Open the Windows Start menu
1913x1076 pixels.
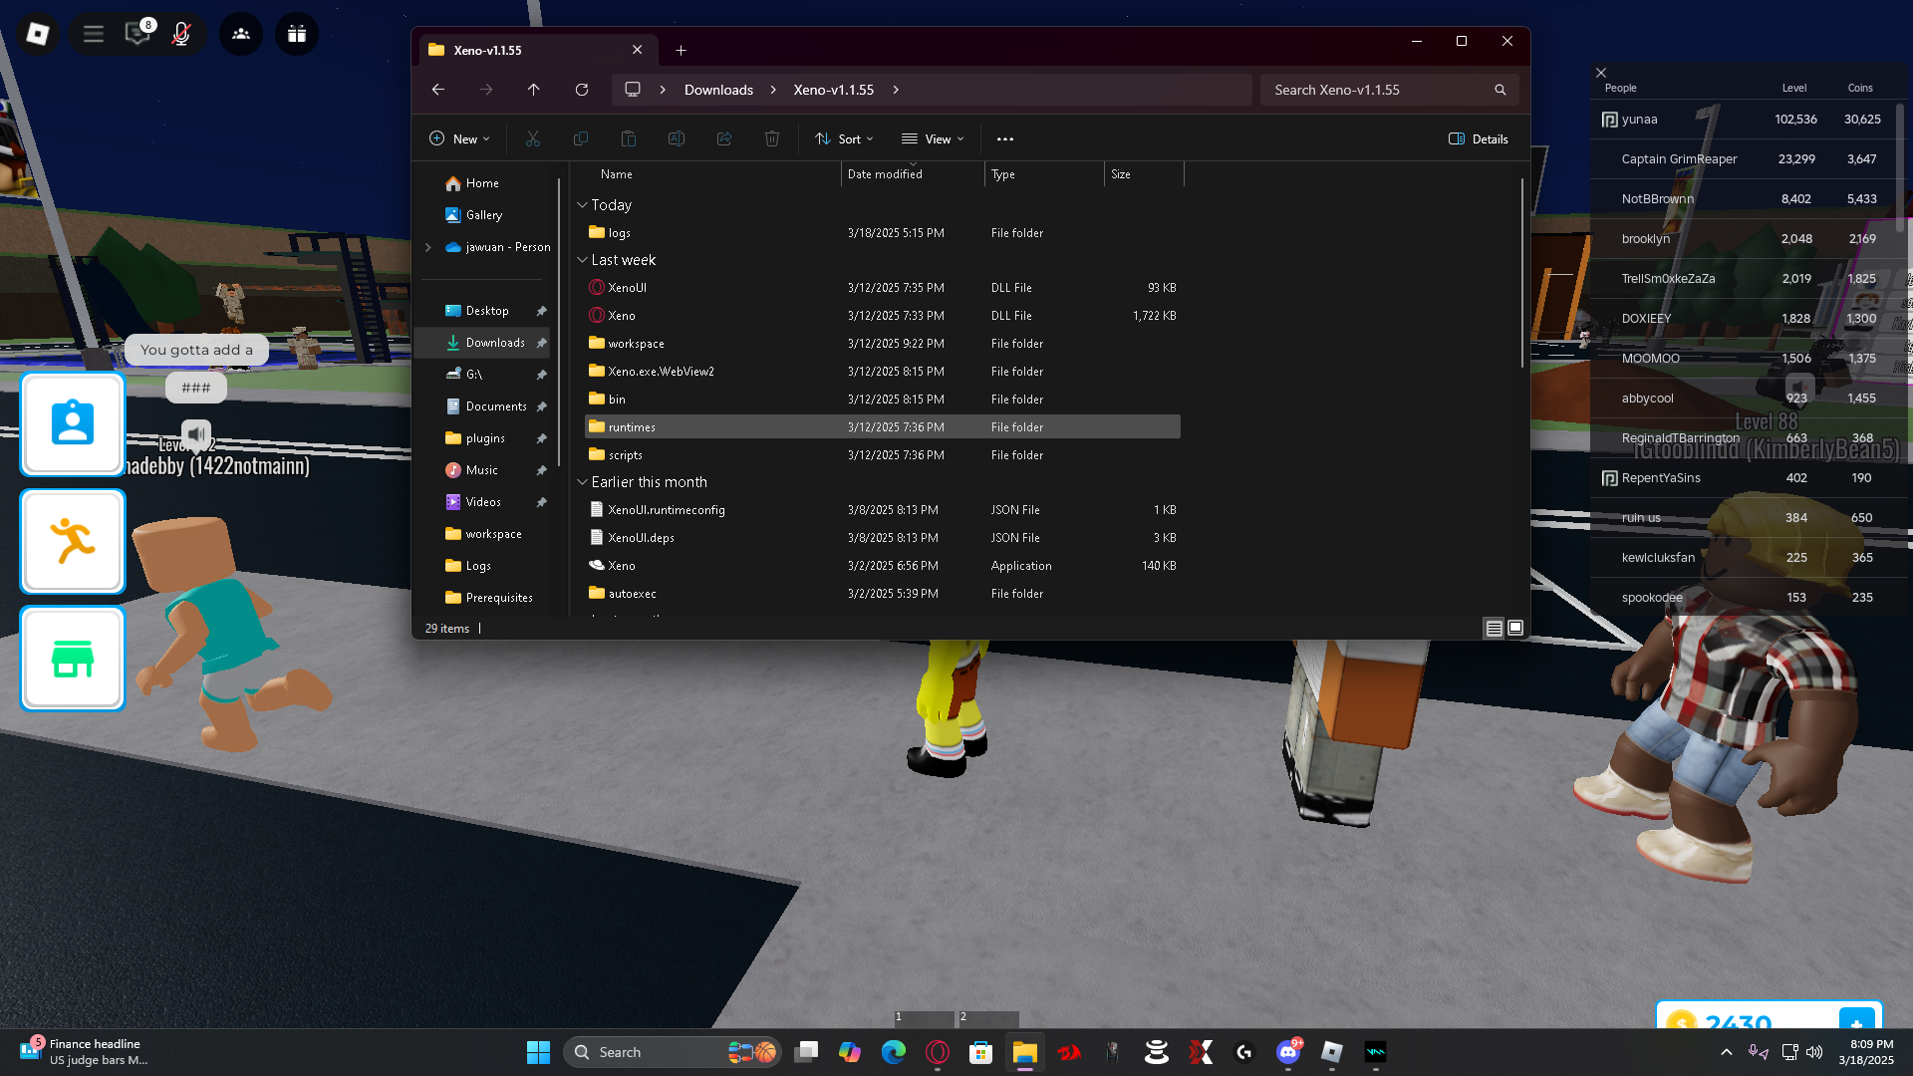[538, 1052]
